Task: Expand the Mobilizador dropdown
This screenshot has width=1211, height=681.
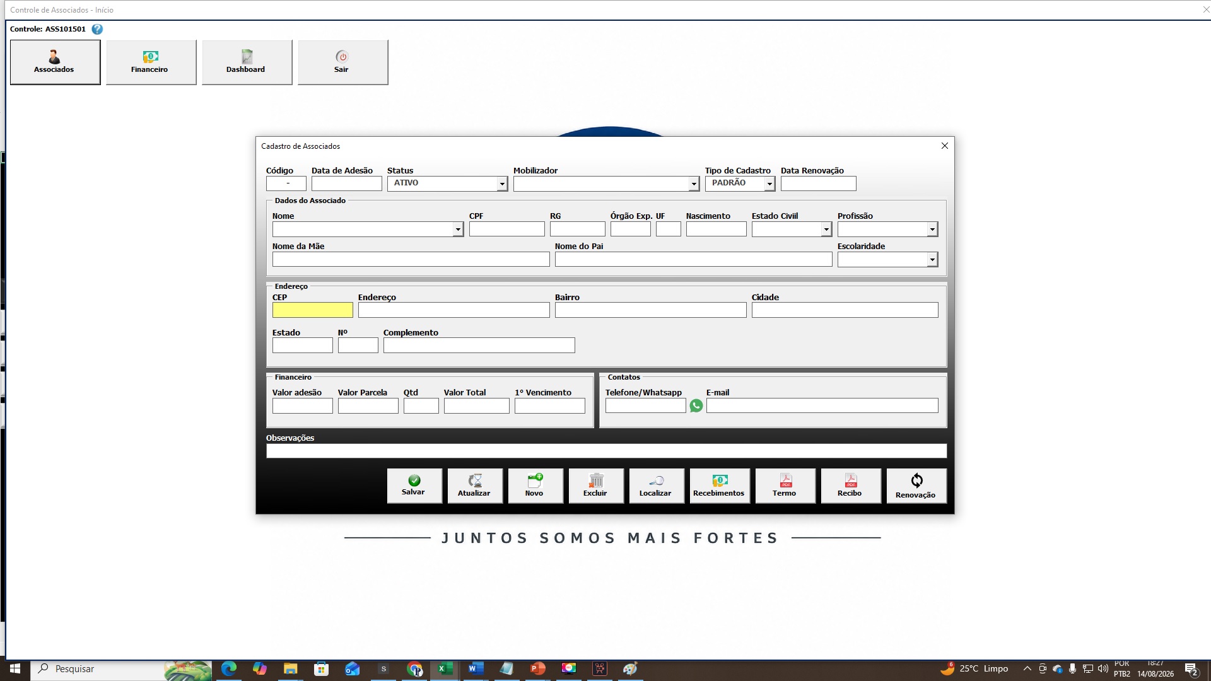Action: point(694,183)
